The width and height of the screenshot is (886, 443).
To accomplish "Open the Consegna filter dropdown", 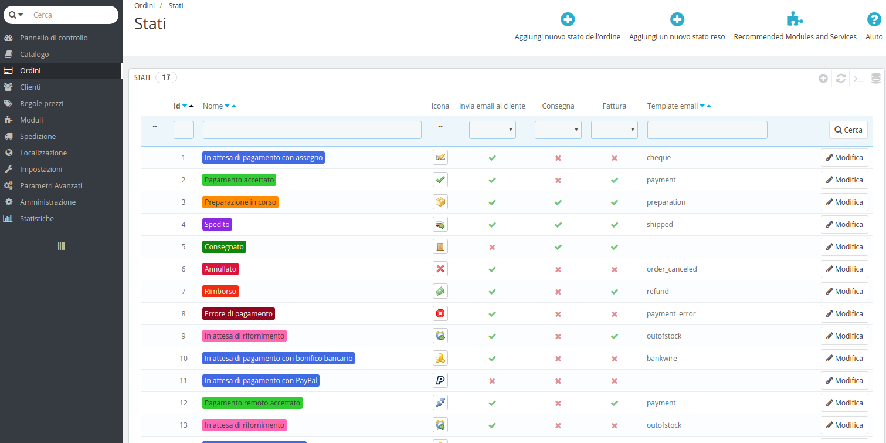I will 558,130.
